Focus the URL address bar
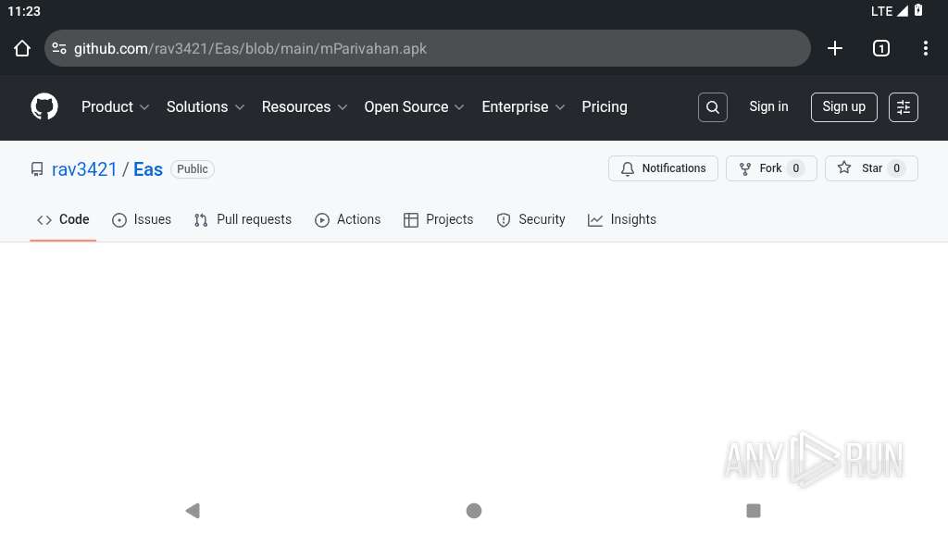 point(428,48)
